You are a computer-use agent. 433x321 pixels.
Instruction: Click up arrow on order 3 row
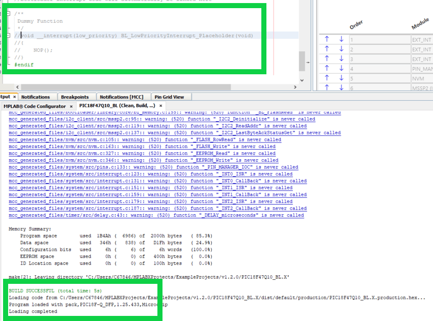[327, 59]
